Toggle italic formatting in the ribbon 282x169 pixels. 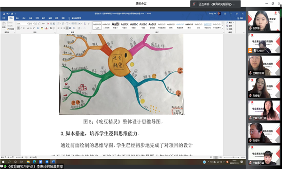[x=21, y=28]
